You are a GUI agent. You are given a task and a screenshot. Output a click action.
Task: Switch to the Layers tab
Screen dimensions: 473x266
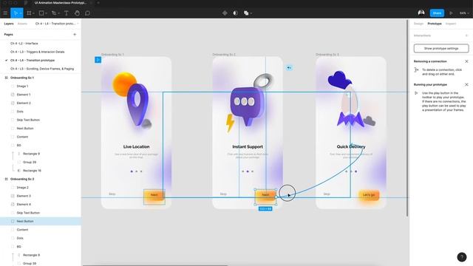9,24
